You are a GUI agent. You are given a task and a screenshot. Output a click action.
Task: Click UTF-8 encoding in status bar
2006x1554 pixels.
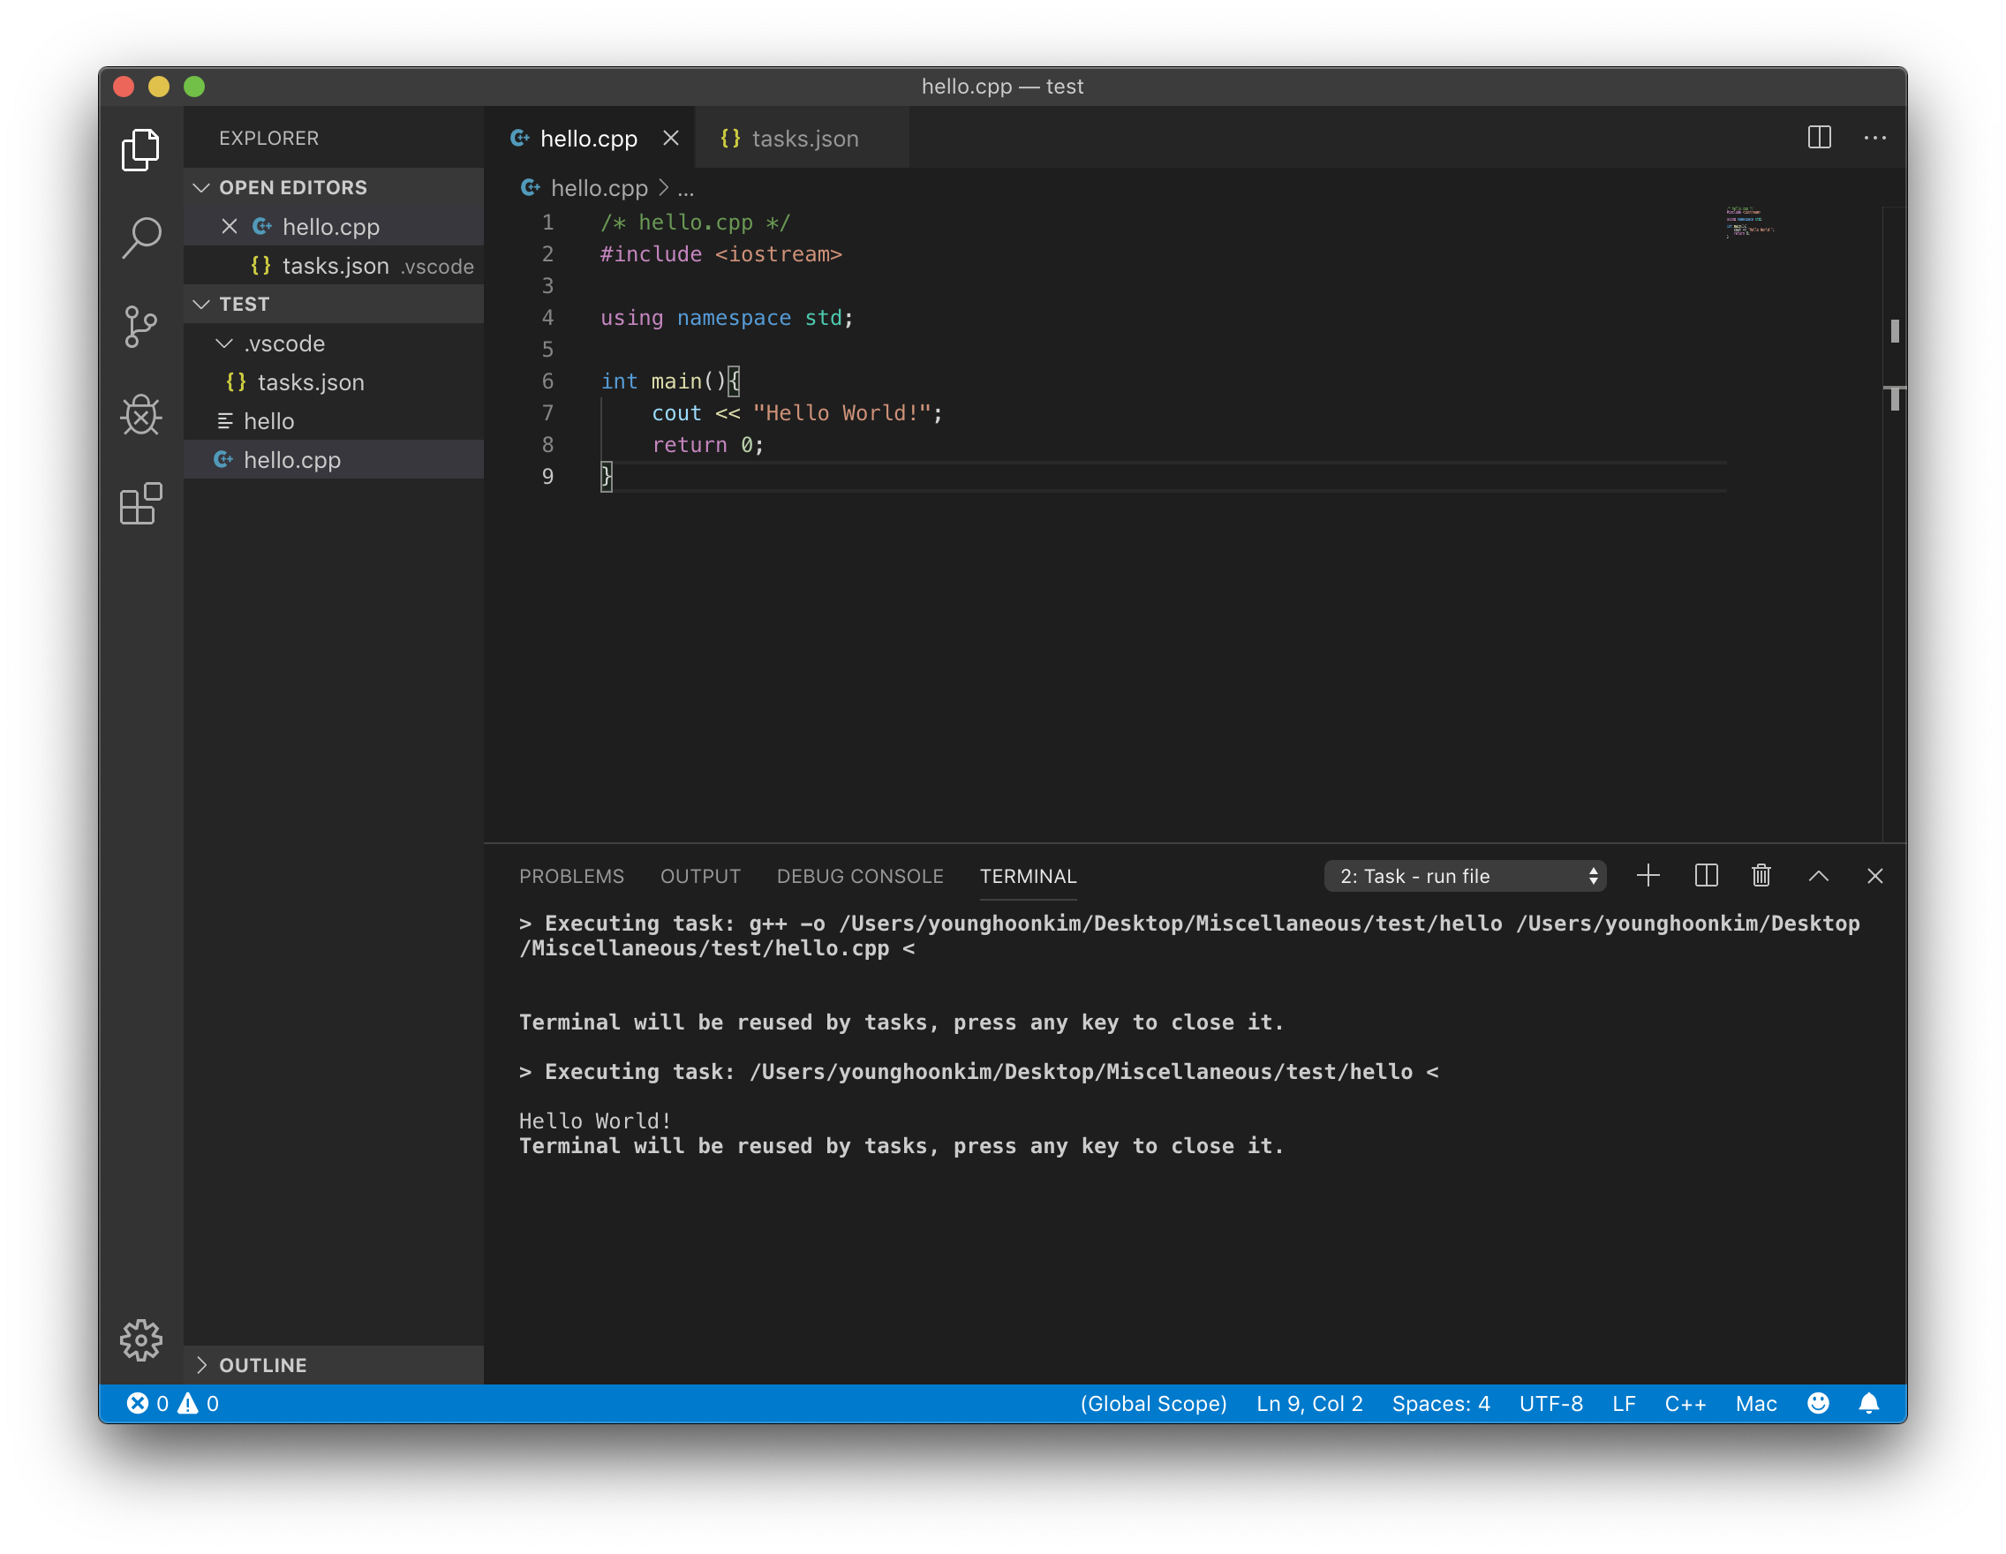(x=1550, y=1402)
